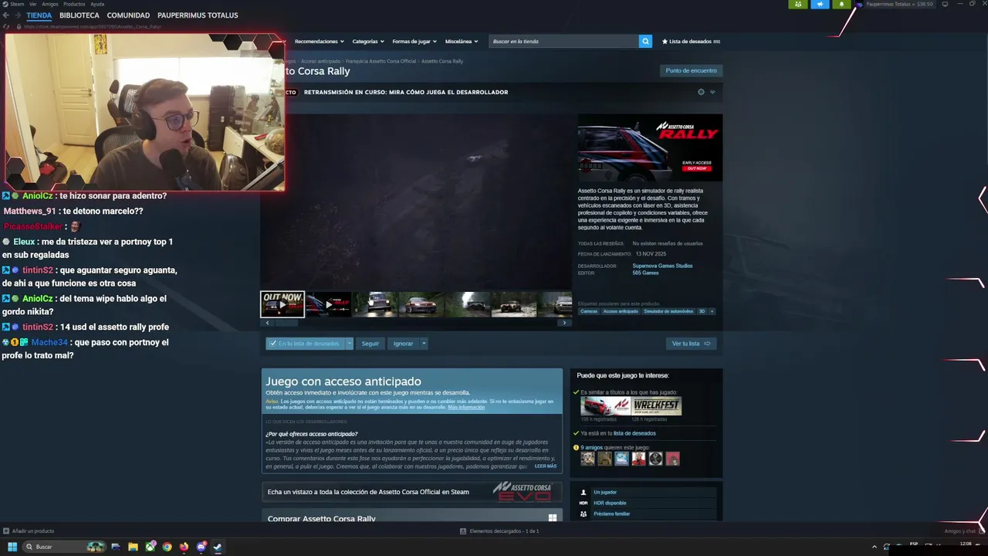Click the Assetto Corsa EVO collection banner

pyautogui.click(x=411, y=491)
